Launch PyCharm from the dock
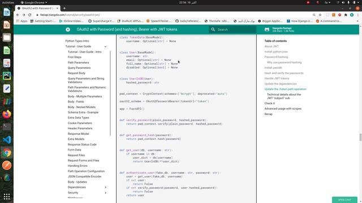The image size is (362, 203). coord(7,76)
